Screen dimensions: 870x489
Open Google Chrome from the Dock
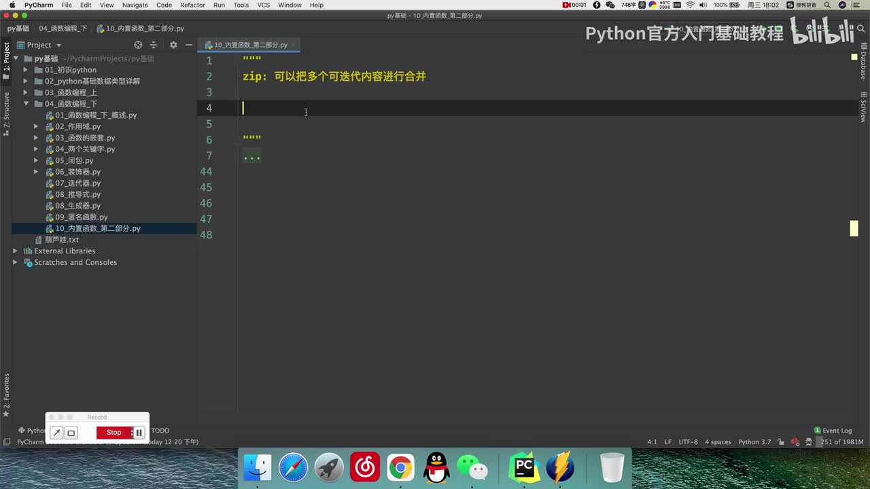click(400, 468)
